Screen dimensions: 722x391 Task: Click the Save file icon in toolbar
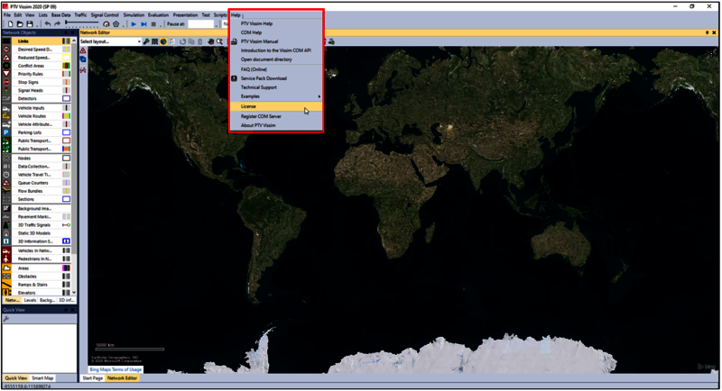click(x=31, y=24)
